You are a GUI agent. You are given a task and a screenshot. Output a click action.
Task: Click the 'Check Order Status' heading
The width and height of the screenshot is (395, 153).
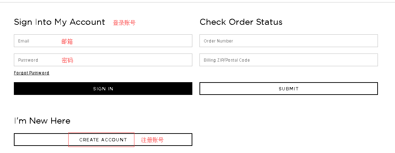(241, 22)
